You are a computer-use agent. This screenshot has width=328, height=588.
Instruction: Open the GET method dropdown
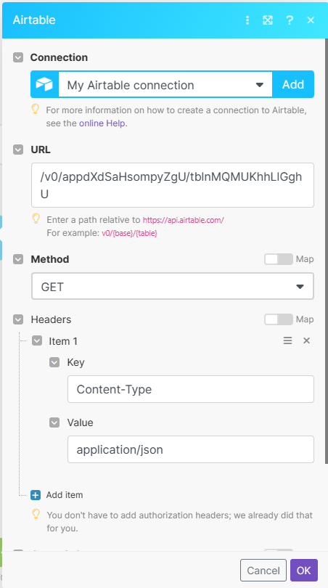click(x=173, y=287)
